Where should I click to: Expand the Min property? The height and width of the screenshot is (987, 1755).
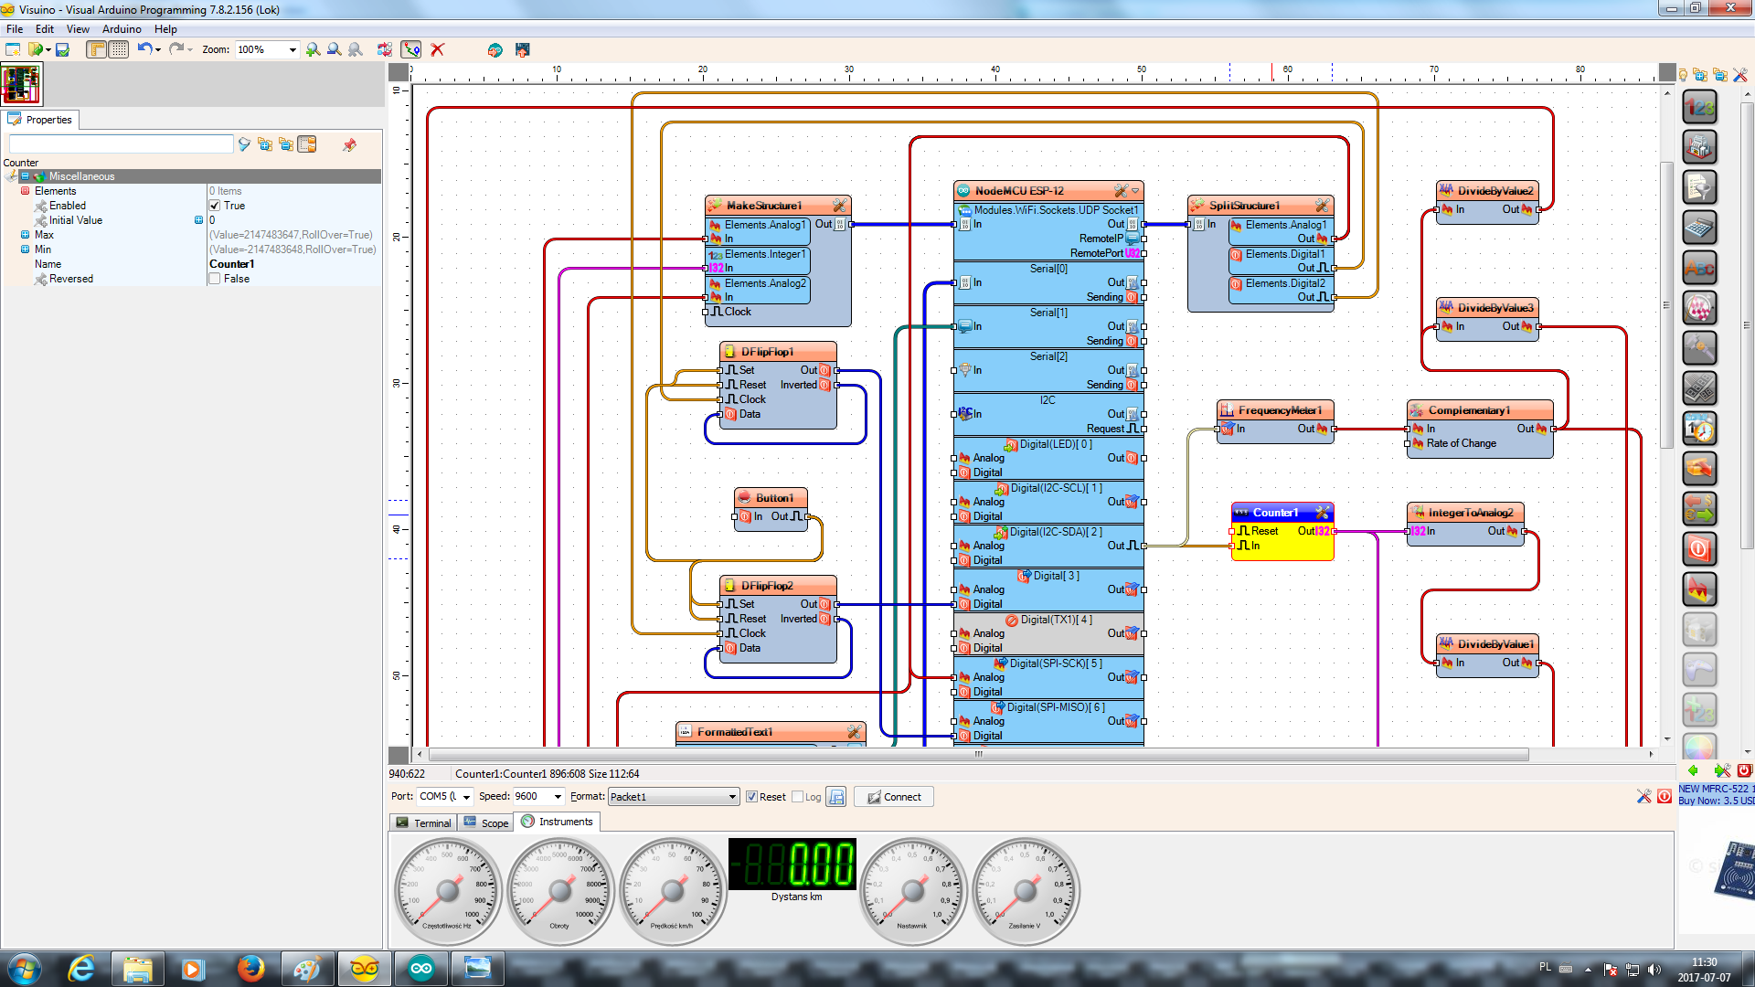[x=26, y=249]
